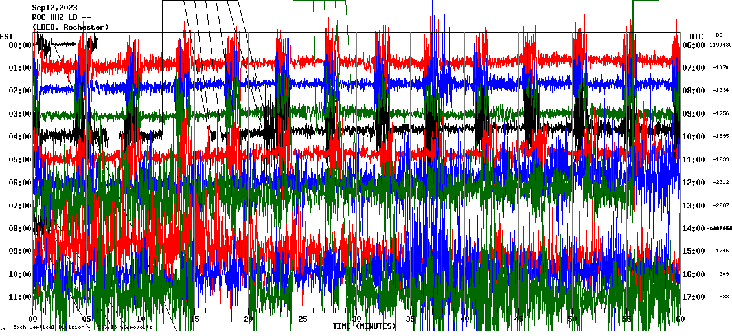Click the TIME (MINUTES) axis title
The image size is (732, 336).
pos(364,326)
